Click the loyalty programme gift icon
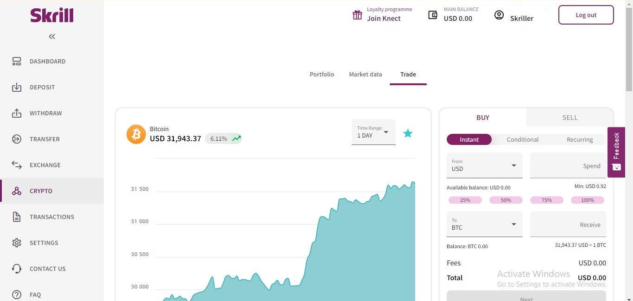633x301 pixels. click(357, 15)
